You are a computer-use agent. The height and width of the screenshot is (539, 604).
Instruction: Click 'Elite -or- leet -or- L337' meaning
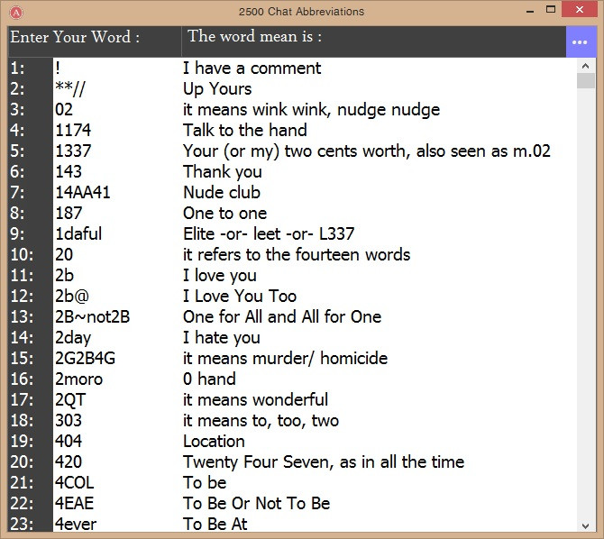269,233
